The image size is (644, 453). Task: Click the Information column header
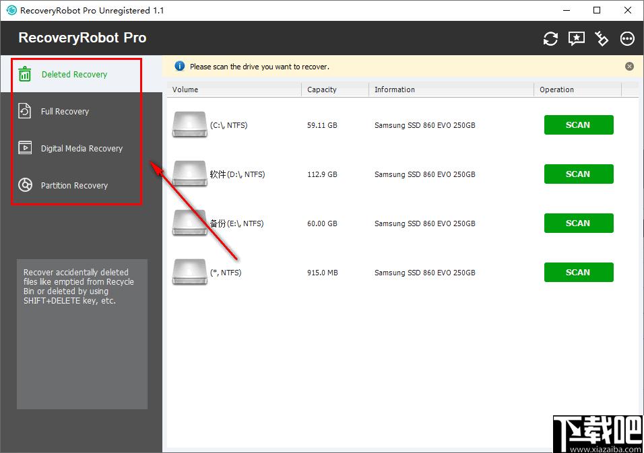[x=451, y=90]
